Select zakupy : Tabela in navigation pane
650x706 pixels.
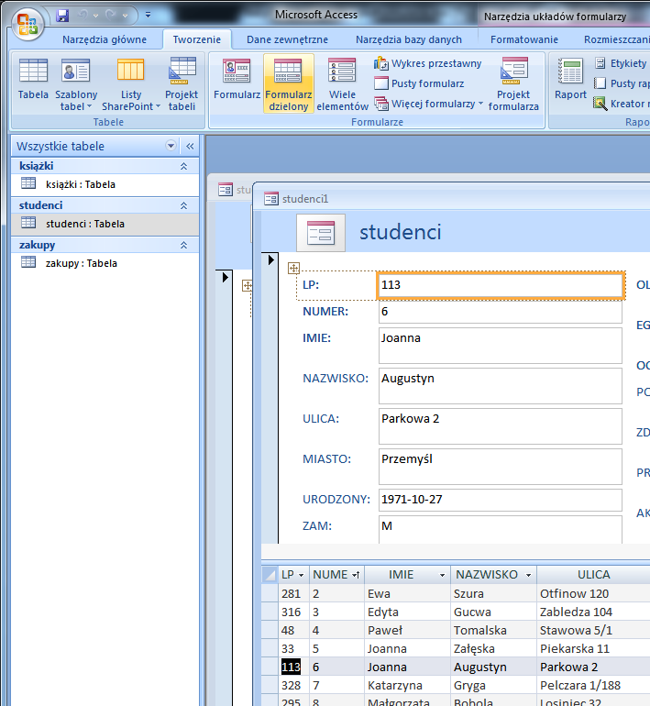coord(105,263)
